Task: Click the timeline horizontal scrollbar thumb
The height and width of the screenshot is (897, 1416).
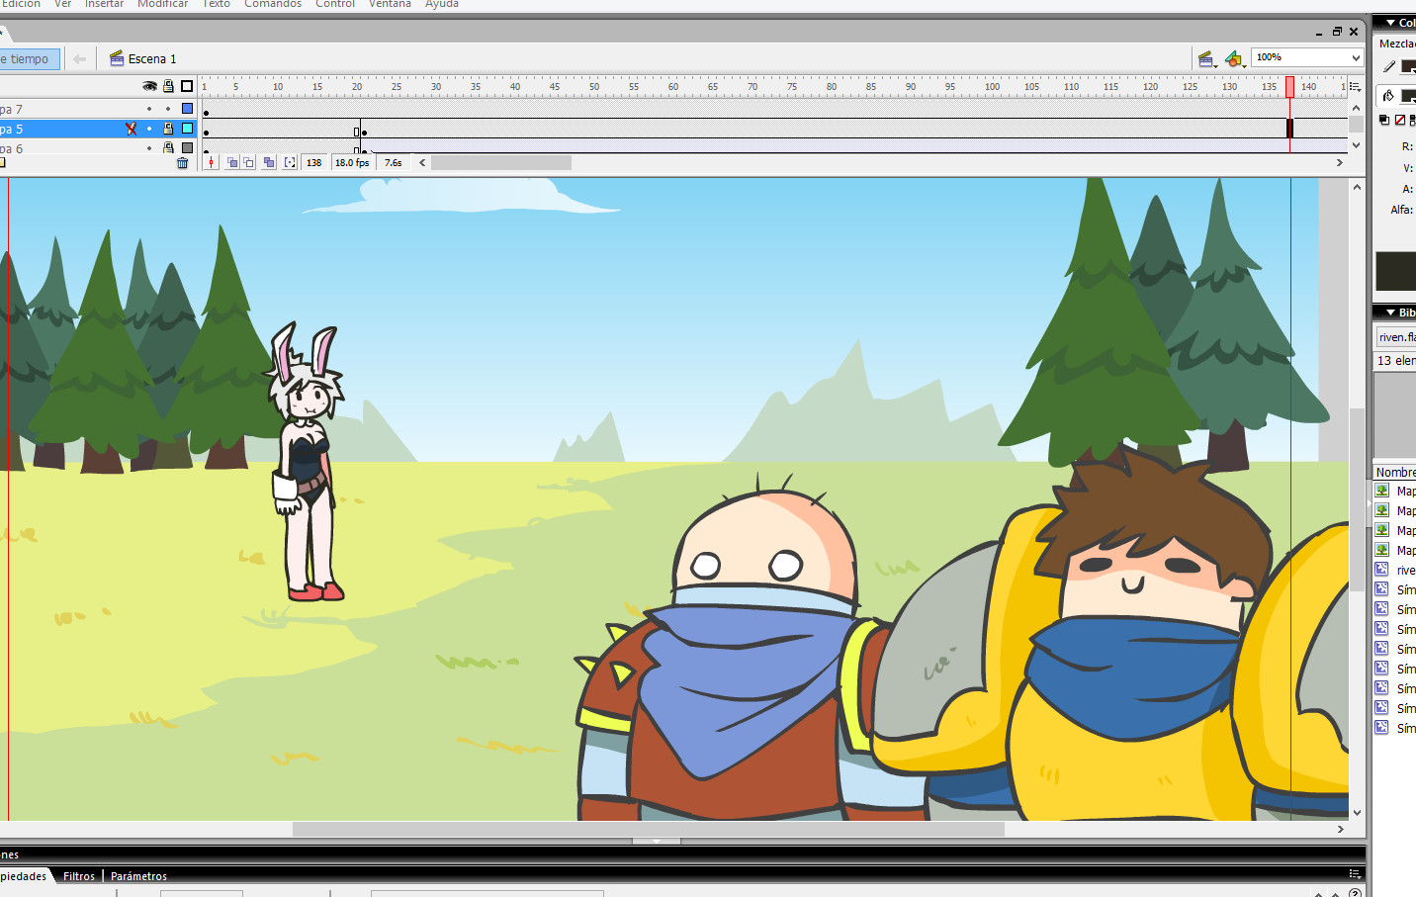Action: click(x=501, y=163)
